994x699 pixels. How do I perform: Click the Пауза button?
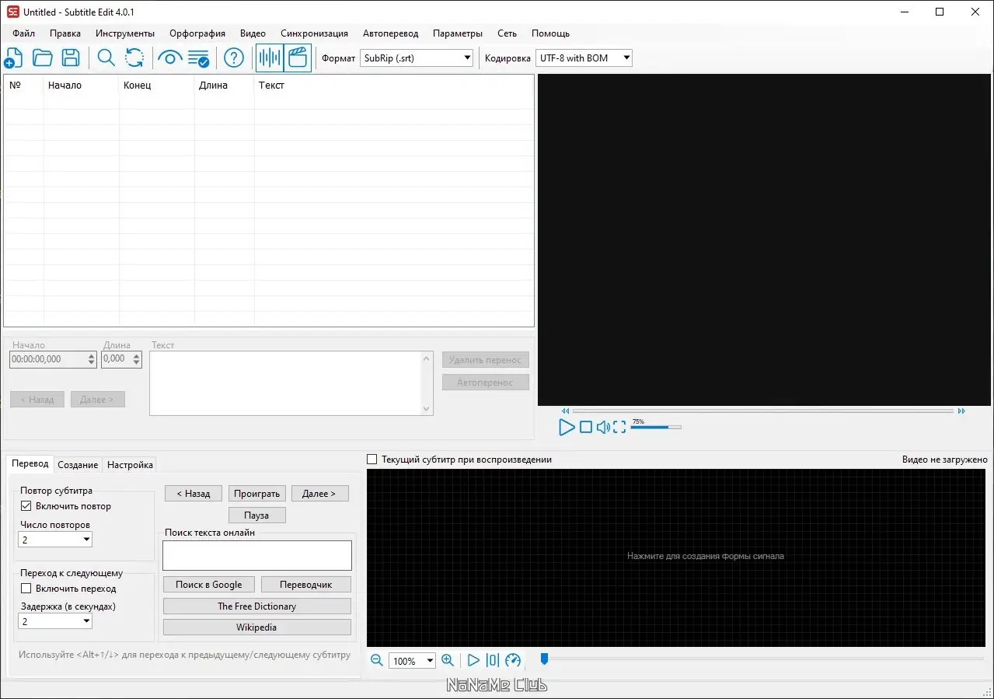[256, 516]
